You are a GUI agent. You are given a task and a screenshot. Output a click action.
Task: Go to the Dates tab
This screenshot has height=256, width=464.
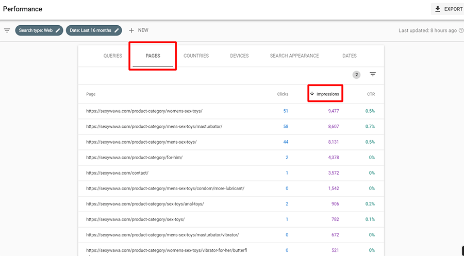tap(350, 56)
